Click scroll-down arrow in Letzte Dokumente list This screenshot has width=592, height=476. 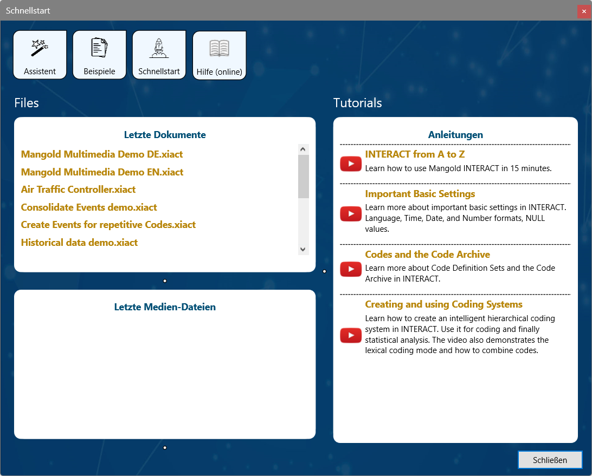coord(303,249)
